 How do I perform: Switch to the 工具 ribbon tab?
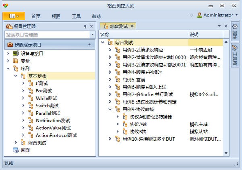[x=76, y=16]
